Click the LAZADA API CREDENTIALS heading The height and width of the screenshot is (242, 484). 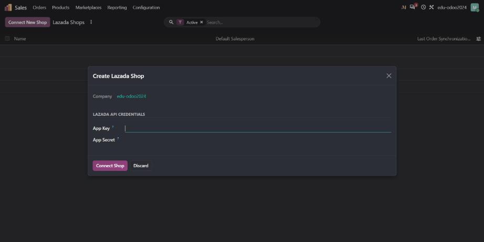pos(119,114)
